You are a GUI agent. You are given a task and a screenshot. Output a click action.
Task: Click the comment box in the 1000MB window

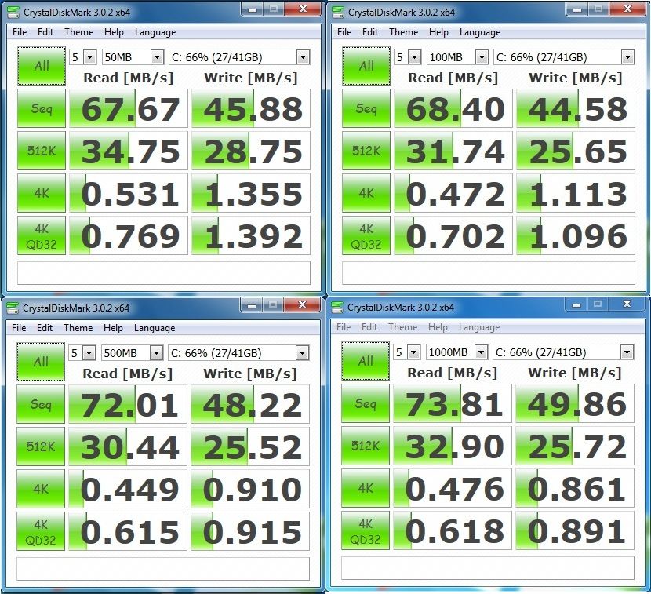(487, 568)
